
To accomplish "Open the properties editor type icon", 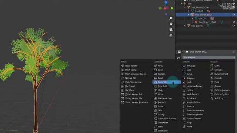I will [x=180, y=52].
